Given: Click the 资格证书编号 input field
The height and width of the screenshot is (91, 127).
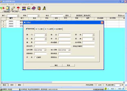Looking at the screenshot, I should point(88,46).
